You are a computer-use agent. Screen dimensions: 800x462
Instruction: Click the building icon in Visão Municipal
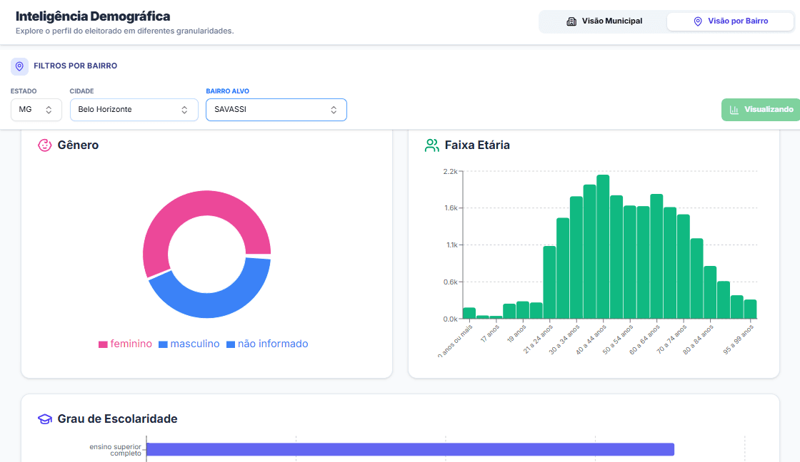pyautogui.click(x=571, y=21)
